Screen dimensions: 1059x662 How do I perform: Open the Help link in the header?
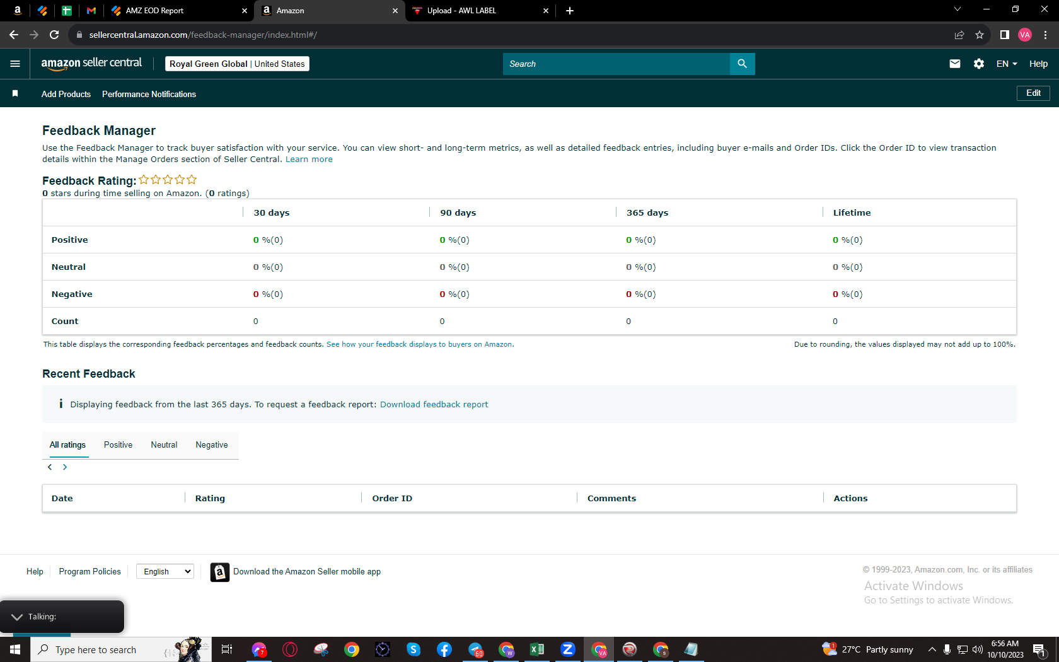point(1038,64)
